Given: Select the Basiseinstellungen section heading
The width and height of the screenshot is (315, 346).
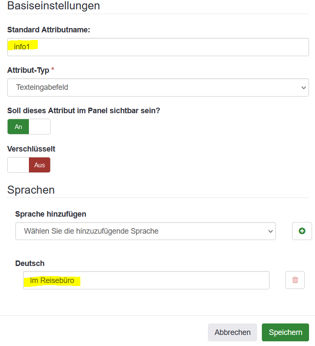Looking at the screenshot, I should [x=54, y=6].
